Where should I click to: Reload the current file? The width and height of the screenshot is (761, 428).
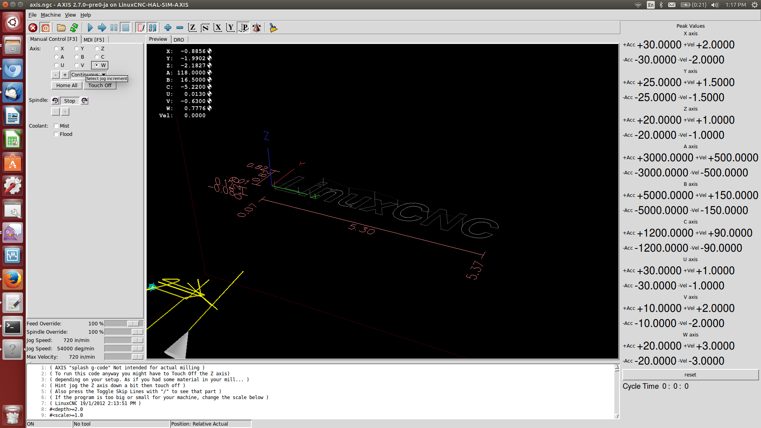(74, 28)
